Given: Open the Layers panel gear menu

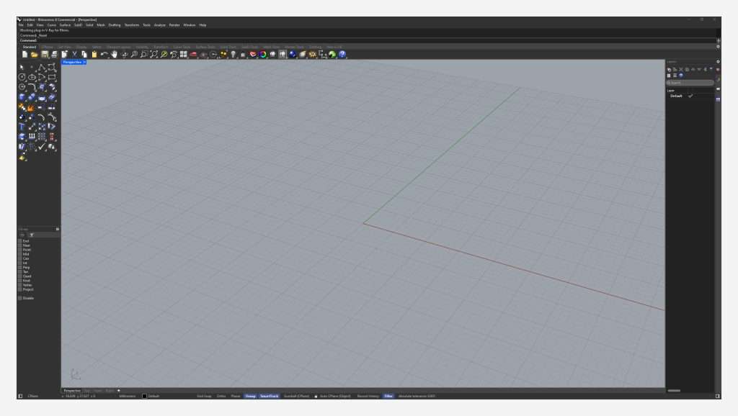Looking at the screenshot, I should pos(718,62).
